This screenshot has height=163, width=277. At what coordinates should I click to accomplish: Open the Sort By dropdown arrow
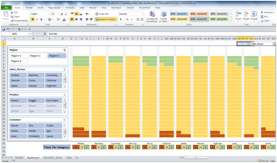tap(274, 44)
